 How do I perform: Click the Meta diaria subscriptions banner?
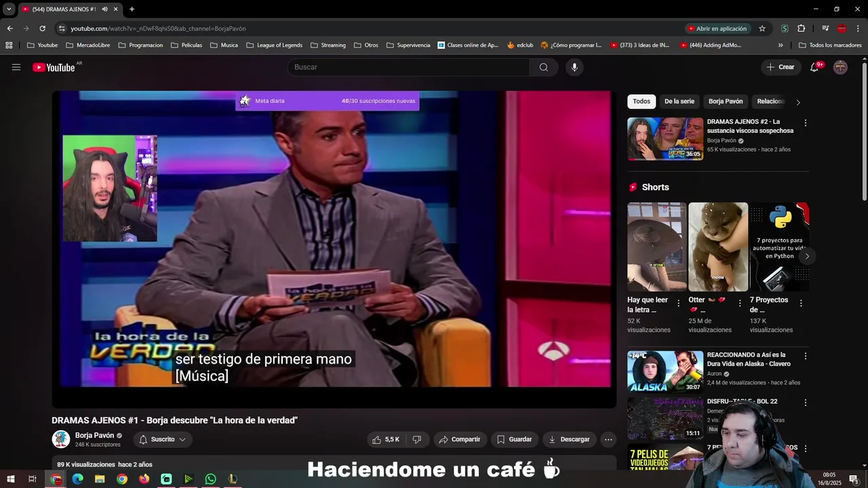coord(327,101)
